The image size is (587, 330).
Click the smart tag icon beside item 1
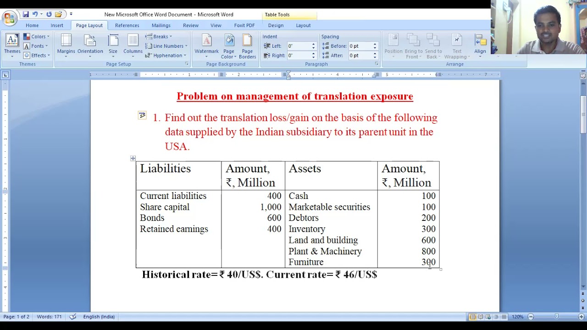click(x=142, y=115)
